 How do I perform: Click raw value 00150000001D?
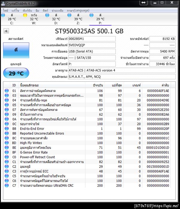[x=158, y=166]
